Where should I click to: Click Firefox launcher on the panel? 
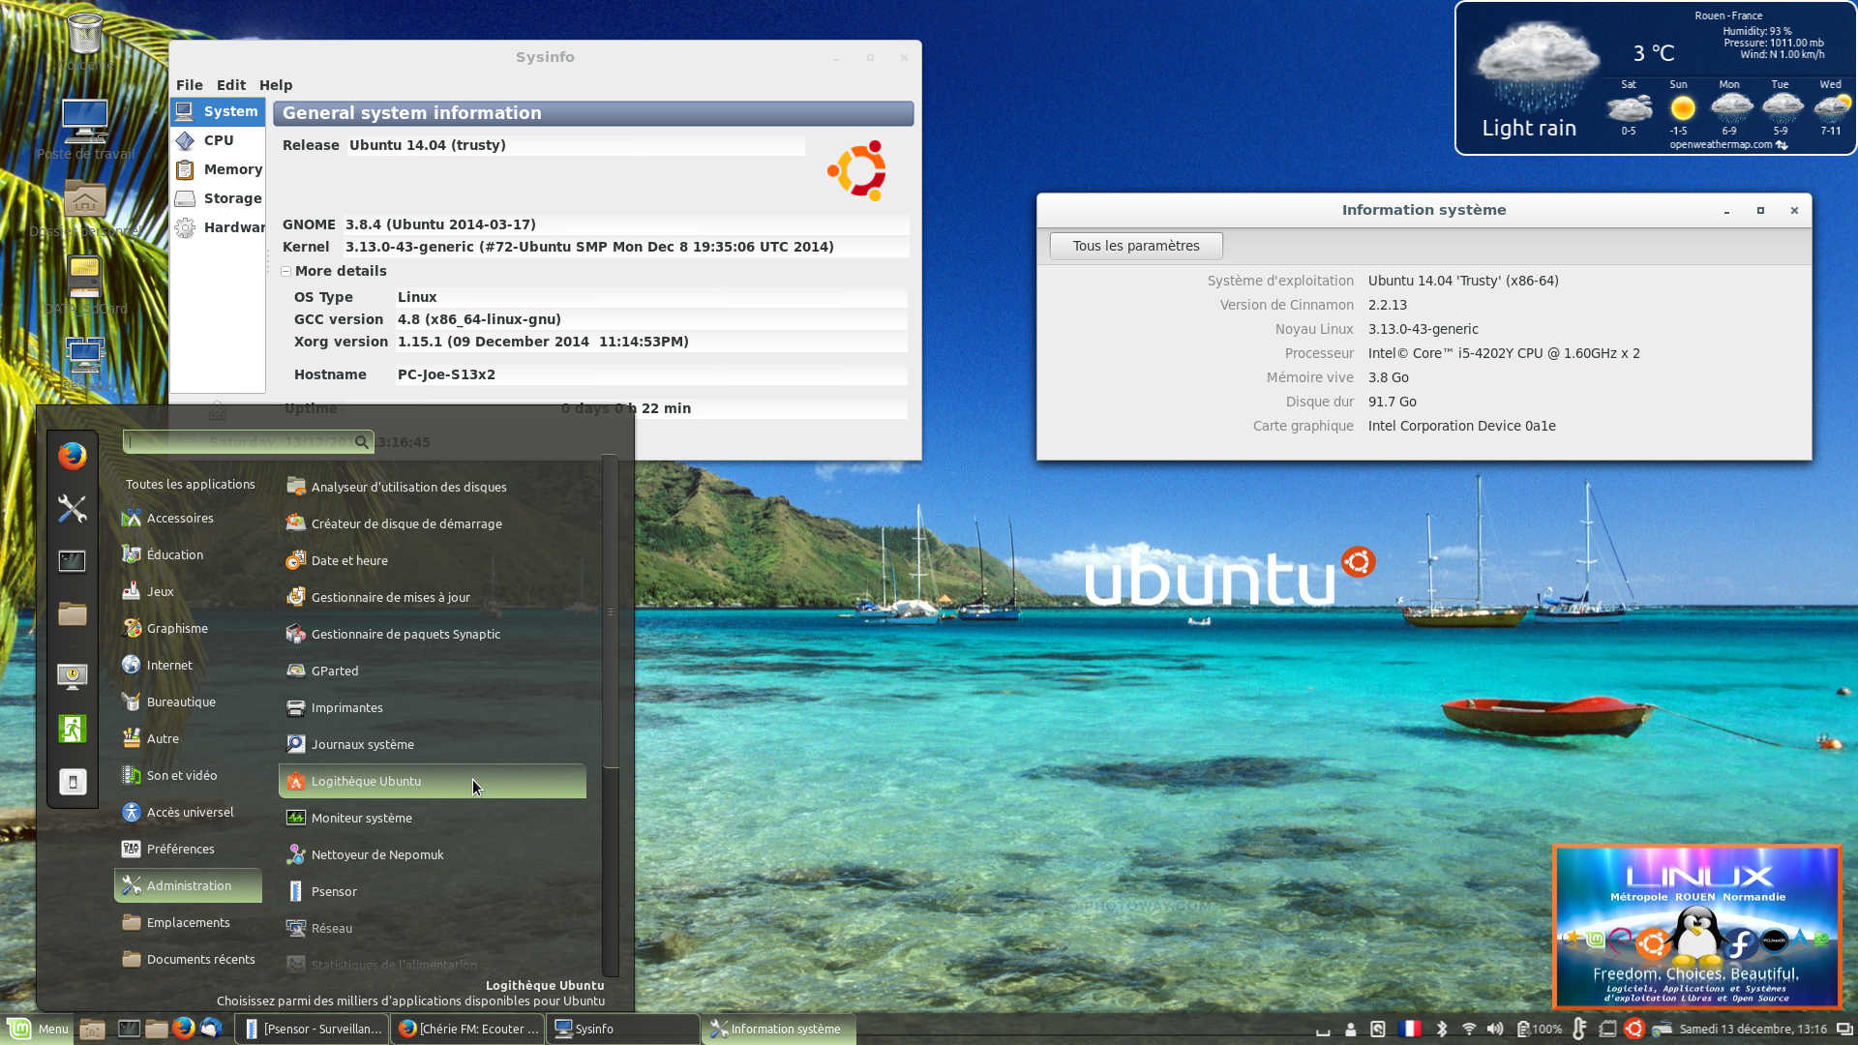pos(183,1028)
